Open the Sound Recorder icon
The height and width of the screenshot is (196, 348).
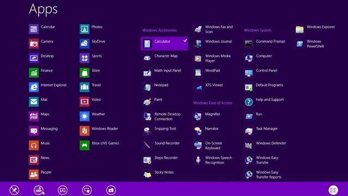click(147, 145)
